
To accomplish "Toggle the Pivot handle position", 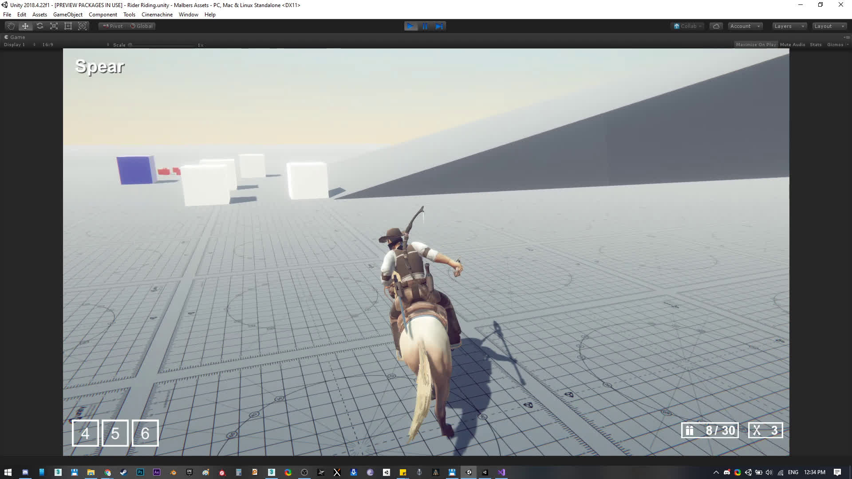I will [113, 26].
